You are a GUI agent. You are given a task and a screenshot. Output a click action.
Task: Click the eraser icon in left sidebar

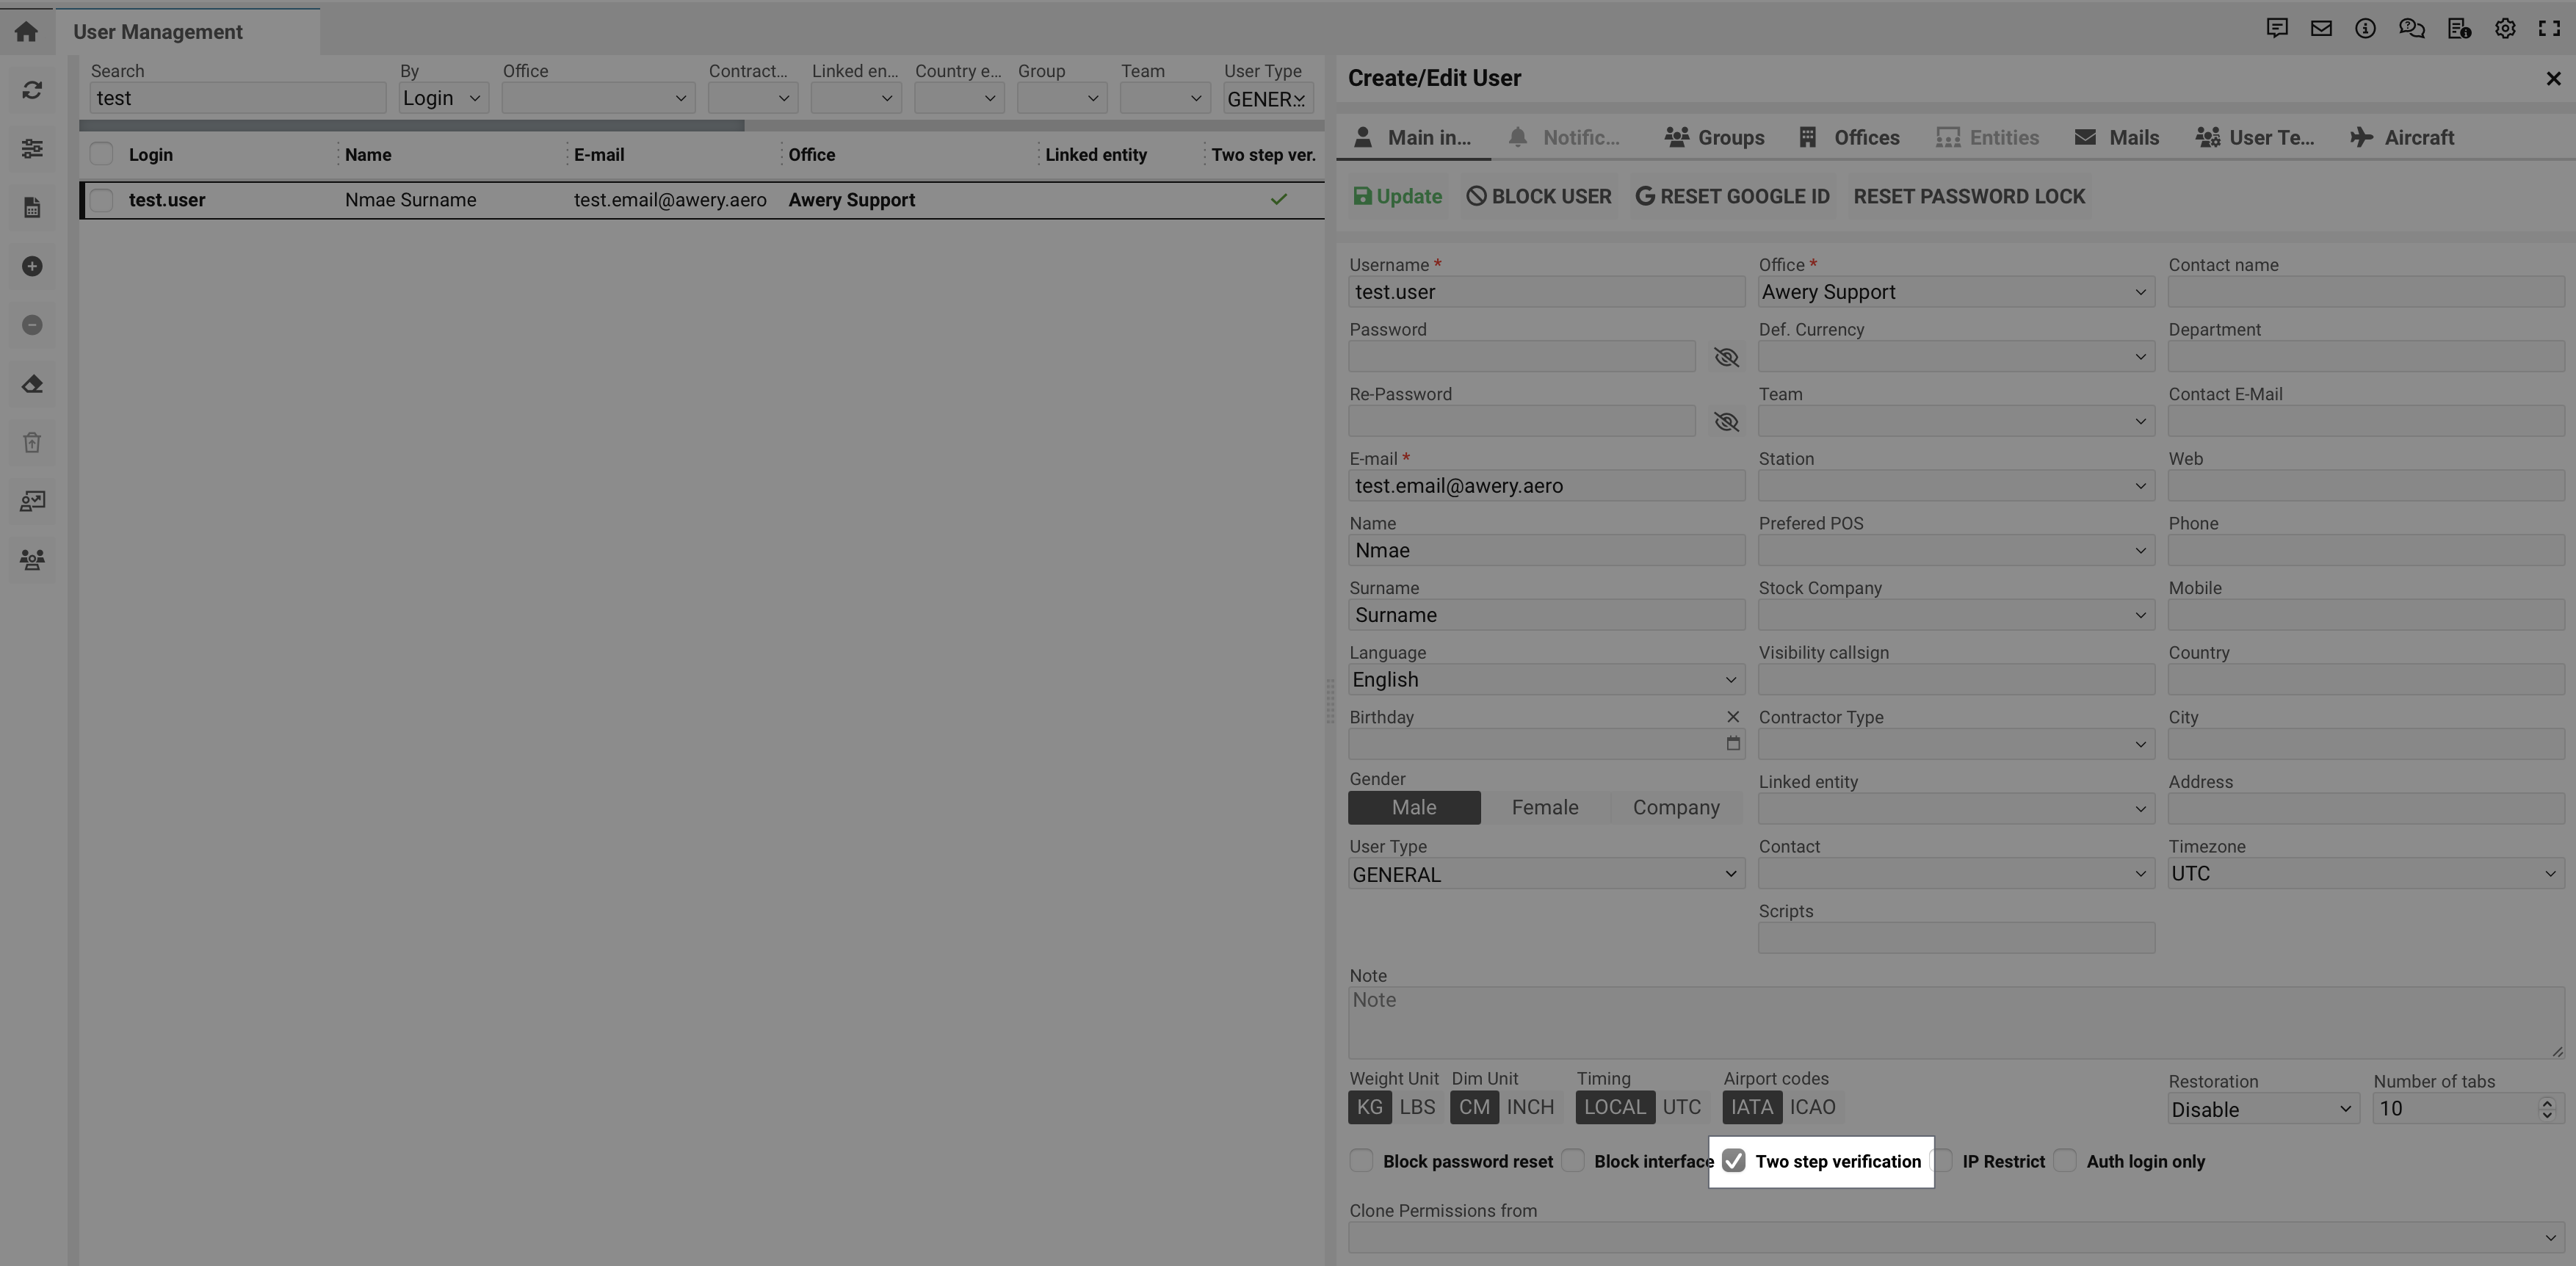tap(32, 384)
